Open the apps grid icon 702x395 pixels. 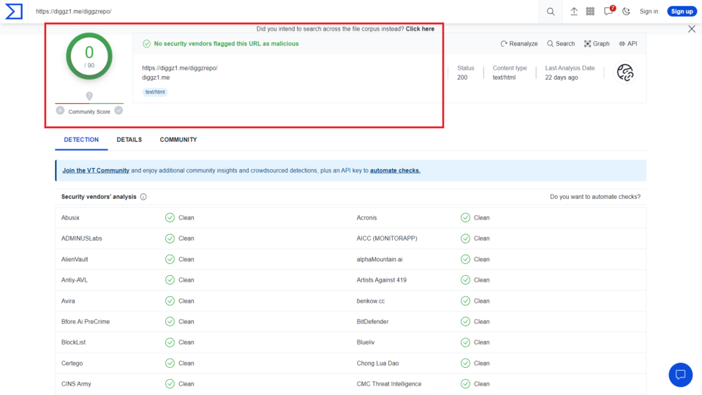click(590, 11)
